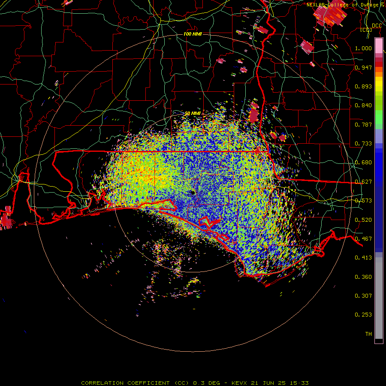Pick the dark red color bar segment
The height and width of the screenshot is (386, 386).
379,64
